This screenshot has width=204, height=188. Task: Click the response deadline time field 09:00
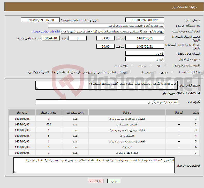pos(105,38)
